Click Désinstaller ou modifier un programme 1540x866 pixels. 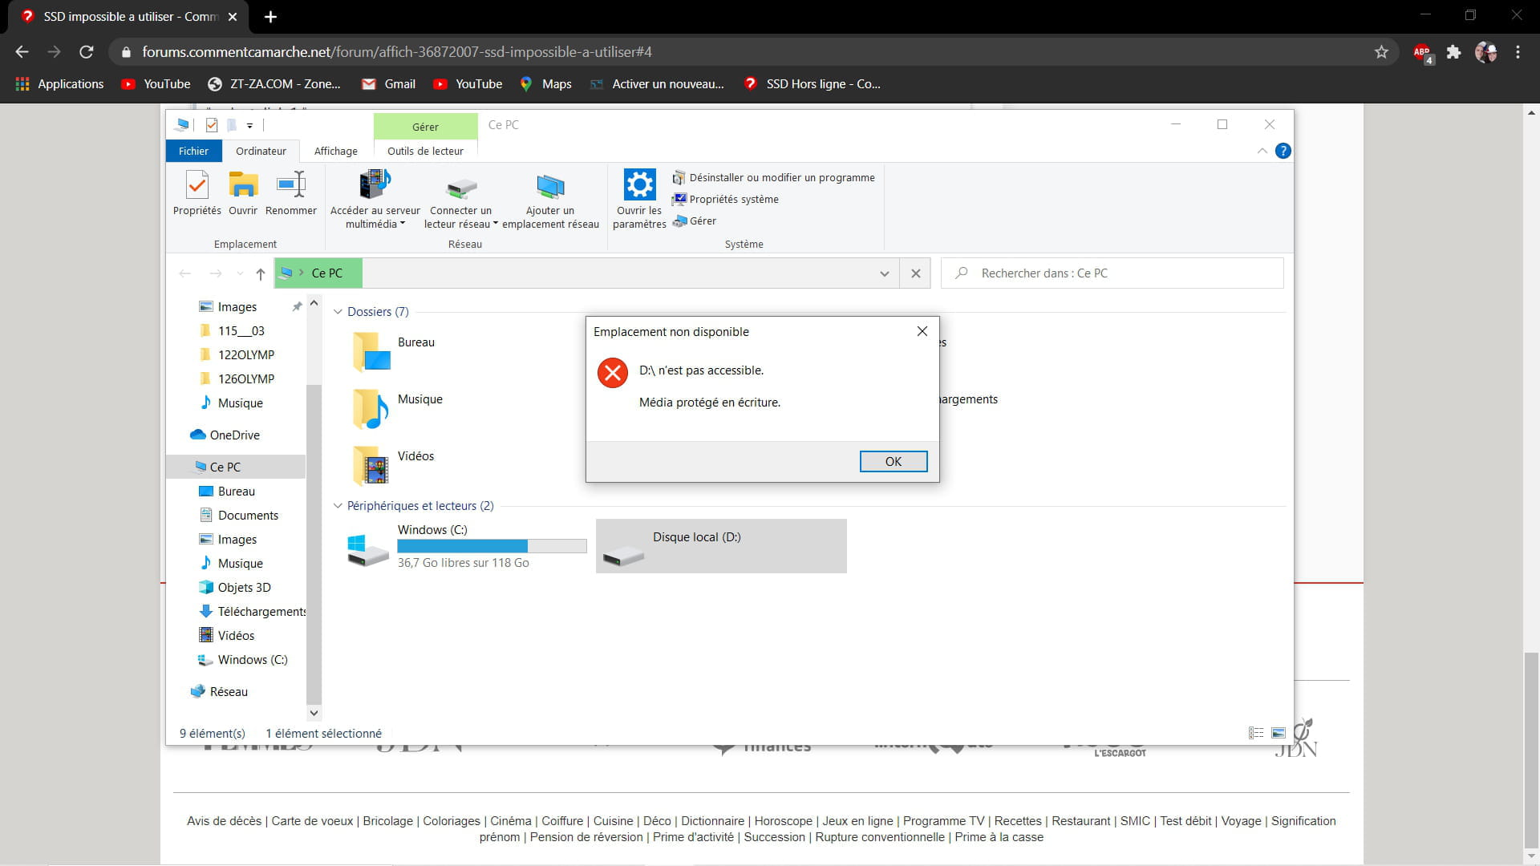pyautogui.click(x=773, y=177)
